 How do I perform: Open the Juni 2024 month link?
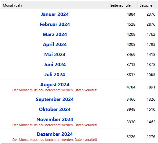55,64
